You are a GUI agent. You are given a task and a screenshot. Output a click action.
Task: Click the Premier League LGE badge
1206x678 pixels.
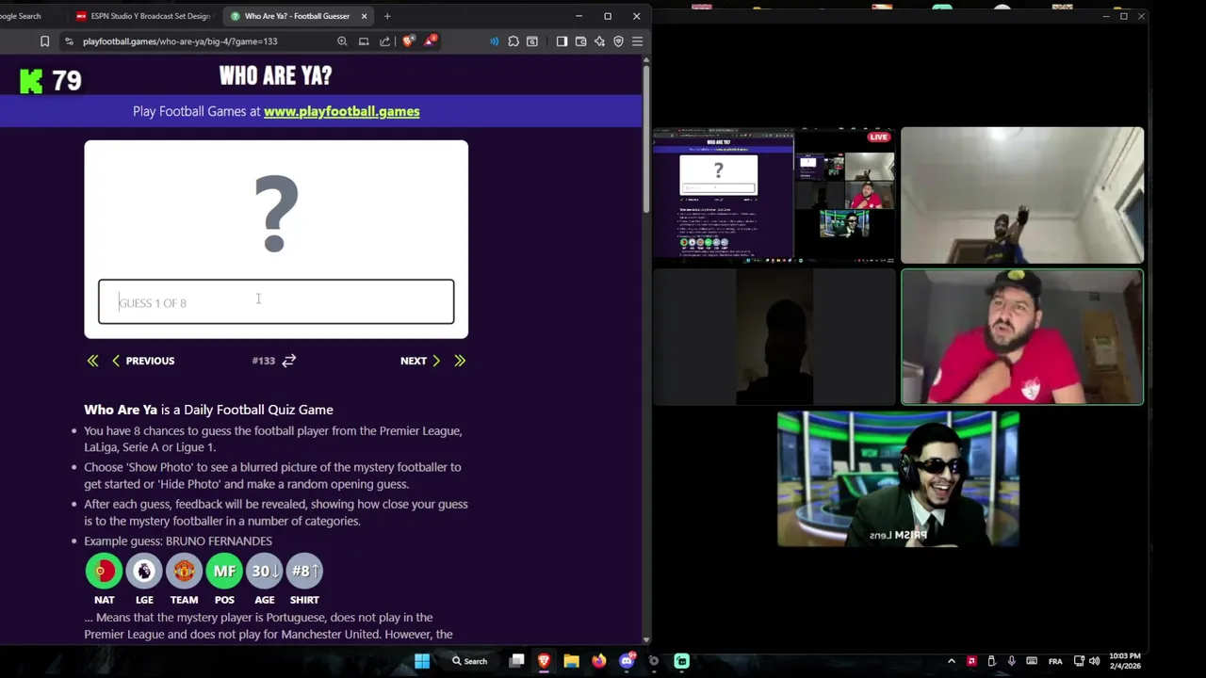pos(144,571)
